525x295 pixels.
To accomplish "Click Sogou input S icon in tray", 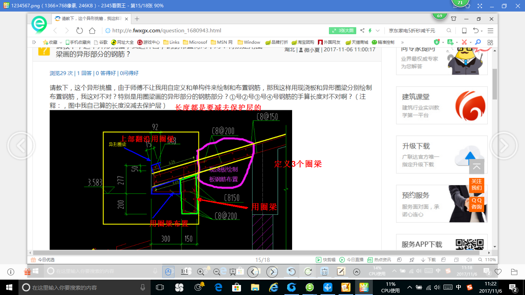I will point(469,287).
